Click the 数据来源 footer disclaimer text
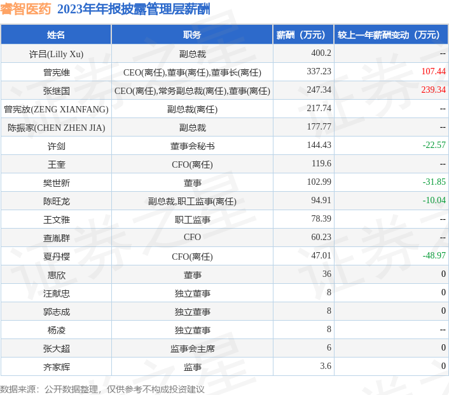Image resolution: width=449 pixels, height=395 pixels. tap(102, 389)
